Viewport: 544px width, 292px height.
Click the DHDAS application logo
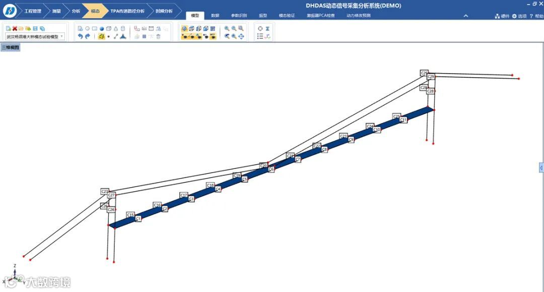click(x=10, y=11)
